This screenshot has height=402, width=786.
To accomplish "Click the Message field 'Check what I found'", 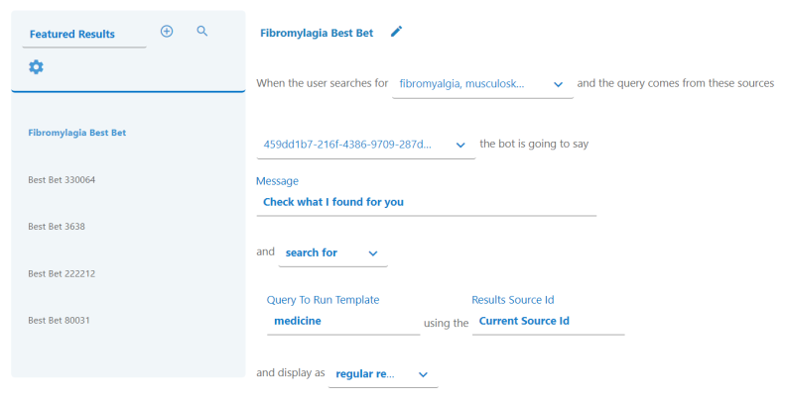I will pyautogui.click(x=425, y=203).
